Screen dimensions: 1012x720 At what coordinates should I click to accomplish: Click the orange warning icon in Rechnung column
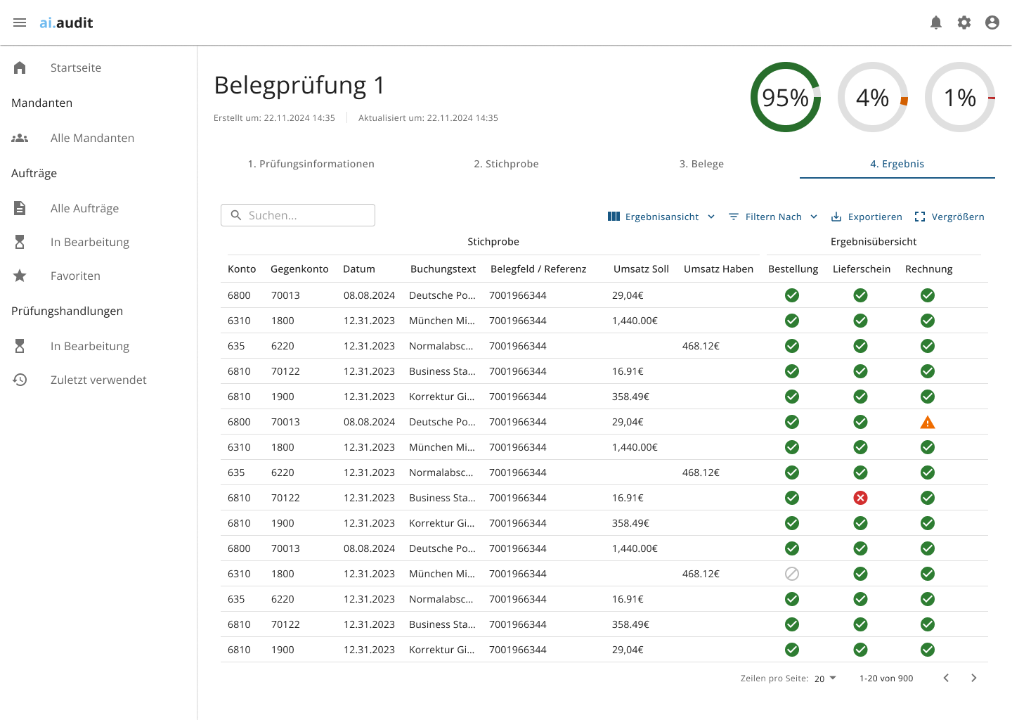(x=928, y=422)
